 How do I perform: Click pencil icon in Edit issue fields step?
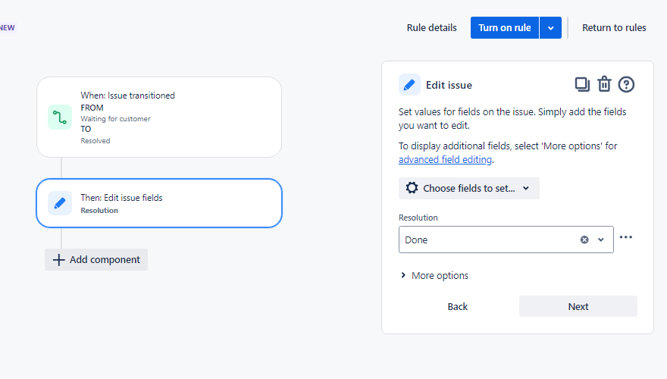[x=60, y=203]
